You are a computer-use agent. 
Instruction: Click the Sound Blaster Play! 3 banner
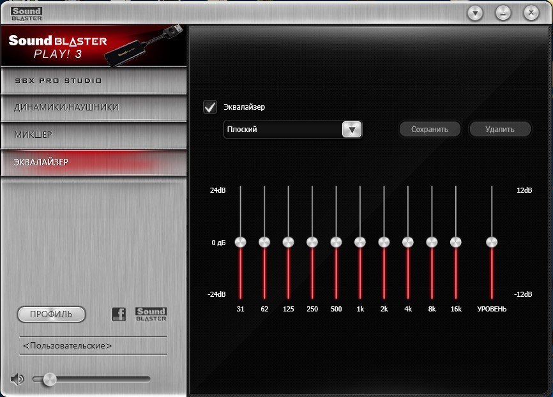94,46
